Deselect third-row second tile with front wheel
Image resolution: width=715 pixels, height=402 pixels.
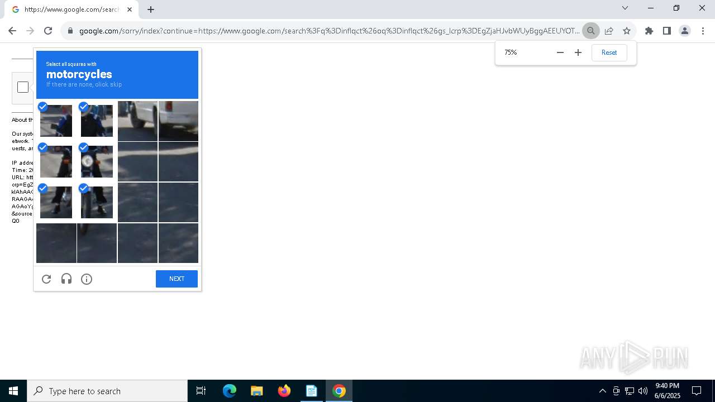click(x=97, y=202)
